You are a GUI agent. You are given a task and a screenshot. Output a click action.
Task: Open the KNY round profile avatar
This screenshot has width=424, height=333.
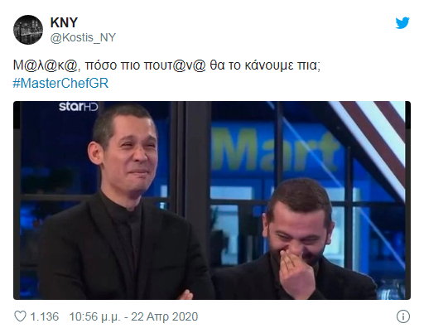[x=28, y=30]
